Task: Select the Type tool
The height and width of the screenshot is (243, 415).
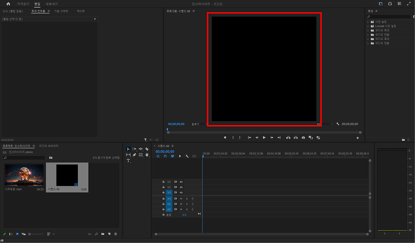Action: pyautogui.click(x=128, y=161)
